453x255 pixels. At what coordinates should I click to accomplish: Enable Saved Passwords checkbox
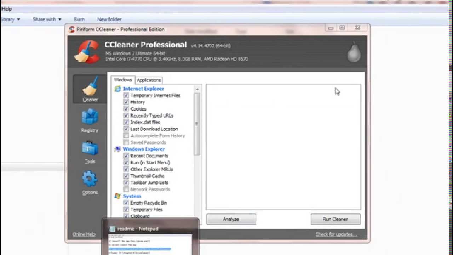pyautogui.click(x=126, y=142)
